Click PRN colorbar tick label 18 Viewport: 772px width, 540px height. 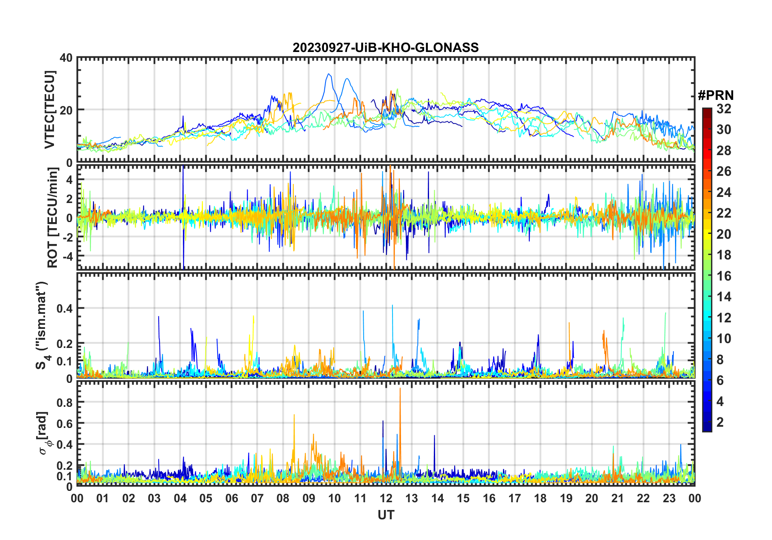[724, 255]
